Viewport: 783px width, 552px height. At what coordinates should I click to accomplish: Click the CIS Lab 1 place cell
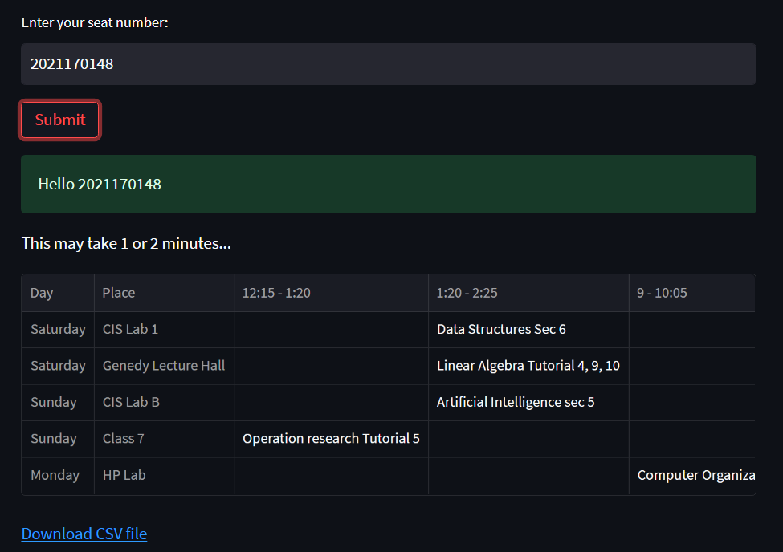pos(130,329)
